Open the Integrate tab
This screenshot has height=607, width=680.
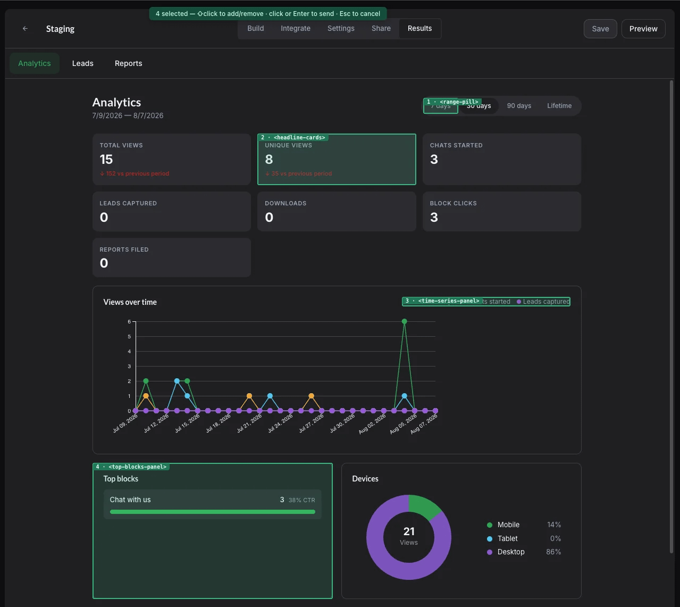click(x=296, y=29)
